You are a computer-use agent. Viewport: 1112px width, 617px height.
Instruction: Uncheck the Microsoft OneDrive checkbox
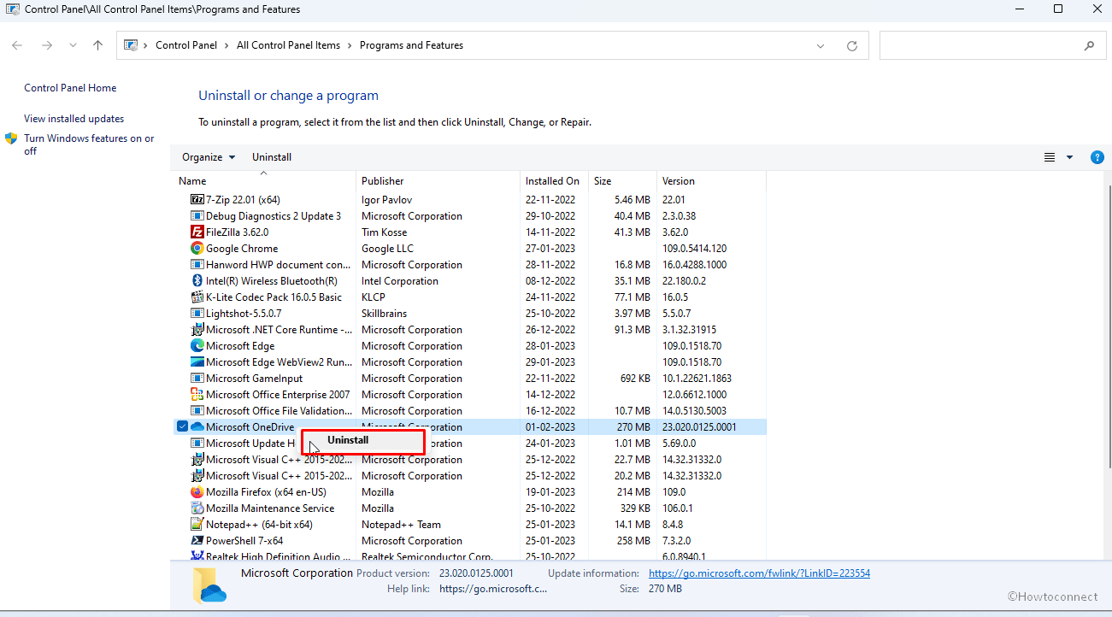182,427
